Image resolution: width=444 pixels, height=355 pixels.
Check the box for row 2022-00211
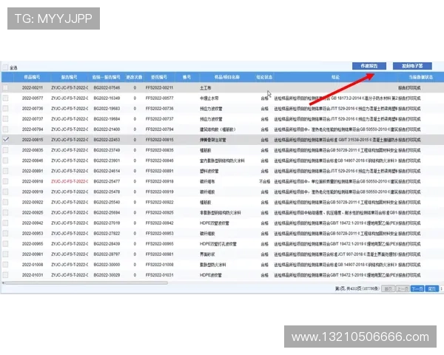[5, 88]
